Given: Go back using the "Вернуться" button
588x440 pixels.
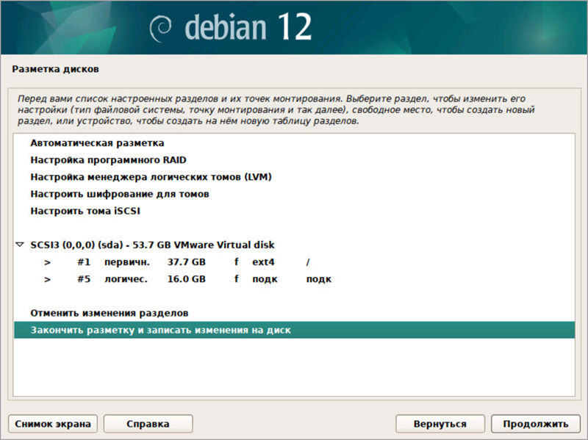Looking at the screenshot, I should (x=440, y=424).
